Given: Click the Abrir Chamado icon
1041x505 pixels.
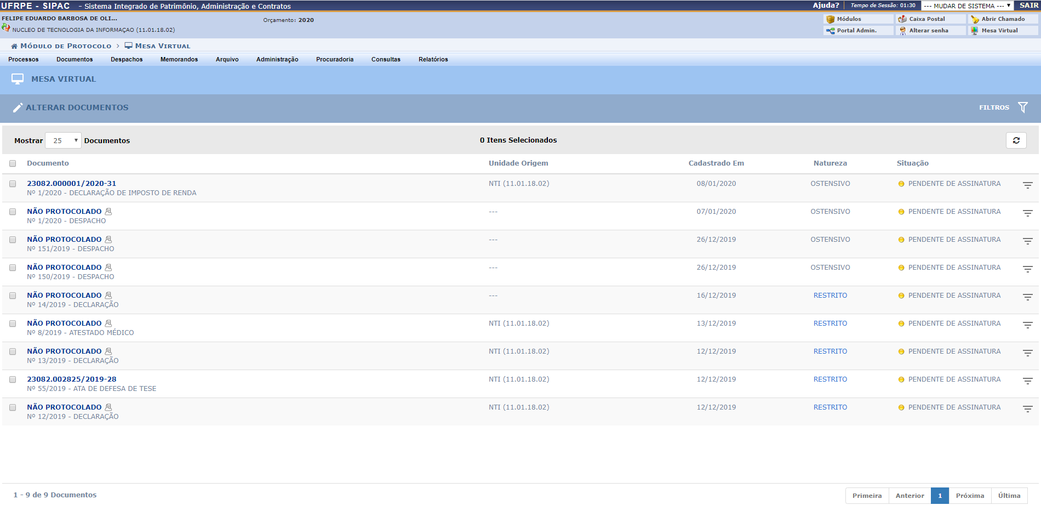Looking at the screenshot, I should pos(975,19).
